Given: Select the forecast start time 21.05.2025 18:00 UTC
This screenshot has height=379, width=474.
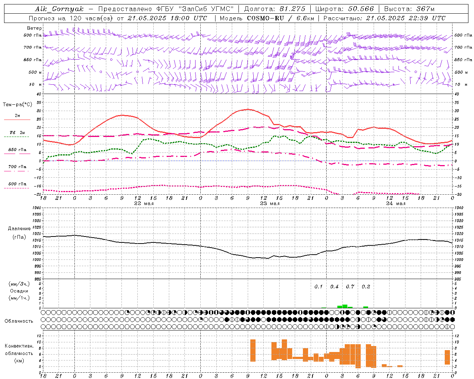Looking at the screenshot, I should pyautogui.click(x=167, y=18).
